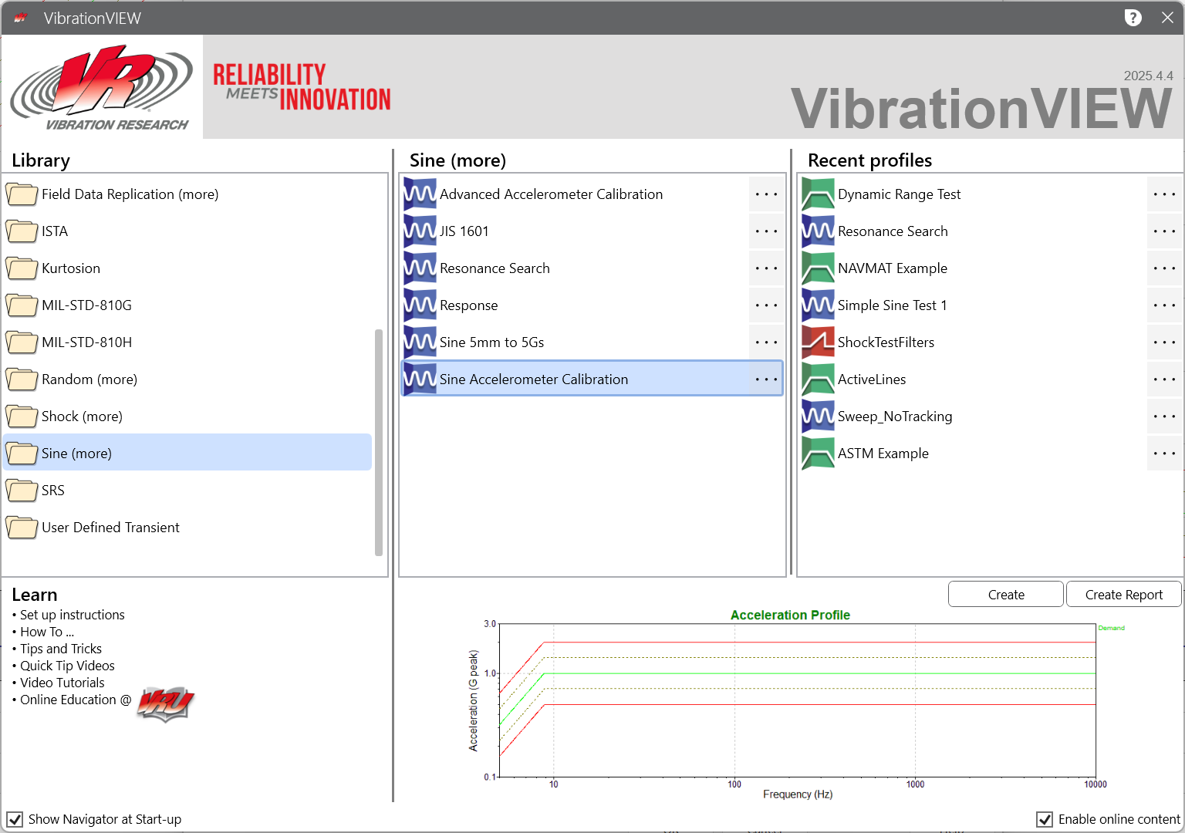Image resolution: width=1185 pixels, height=833 pixels.
Task: Click the ASTM Example profile icon
Action: pyautogui.click(x=818, y=454)
